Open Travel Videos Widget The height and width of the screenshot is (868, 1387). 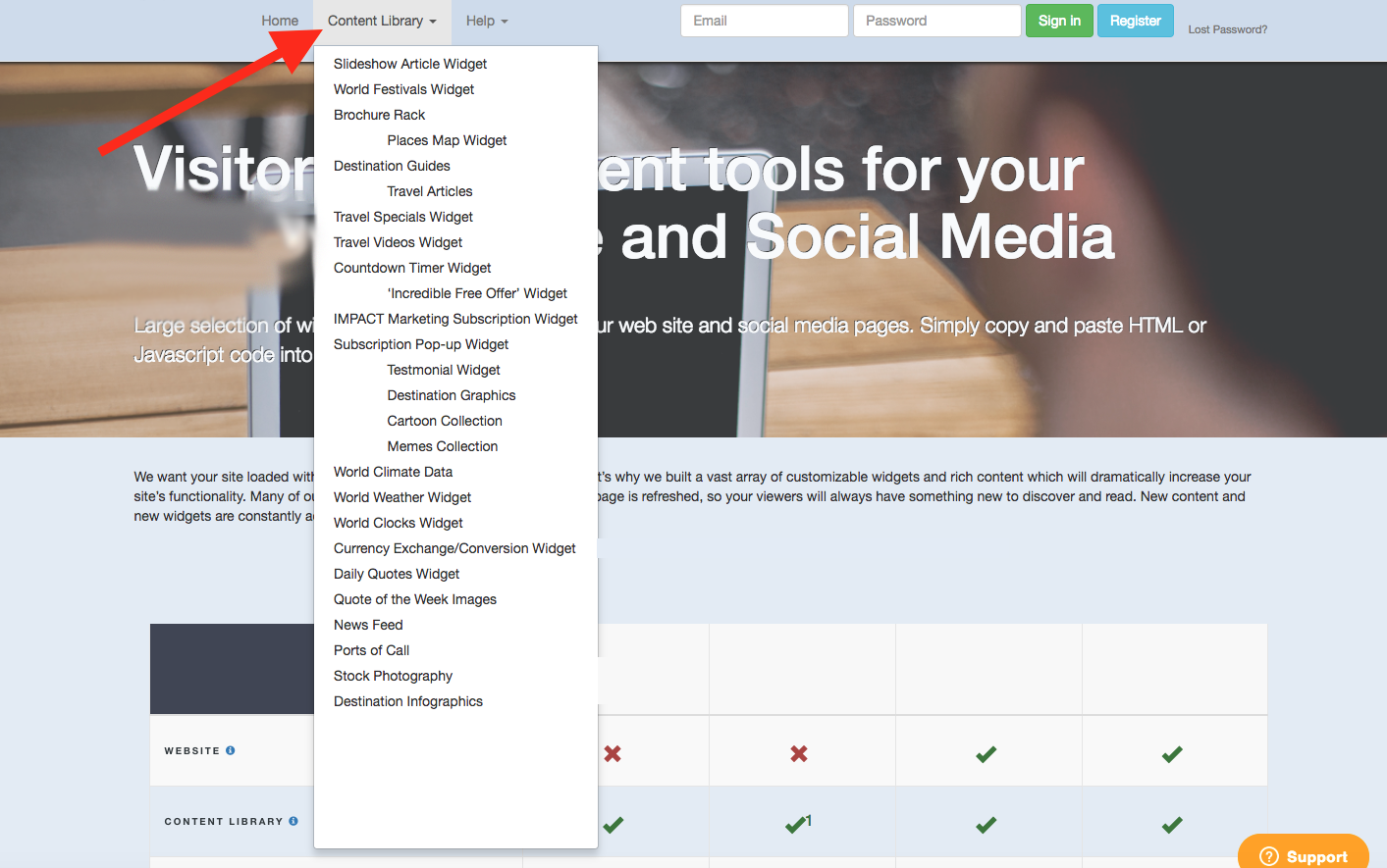pyautogui.click(x=398, y=242)
